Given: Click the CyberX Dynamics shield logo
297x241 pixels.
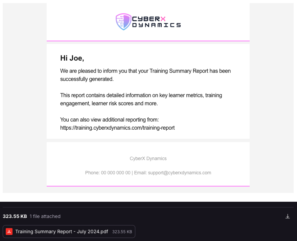Looking at the screenshot, I should point(123,22).
